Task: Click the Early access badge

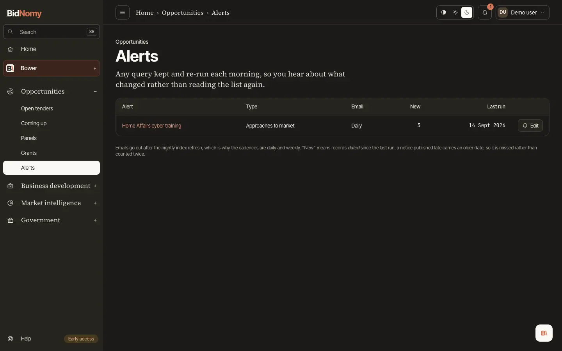Action: (81, 339)
